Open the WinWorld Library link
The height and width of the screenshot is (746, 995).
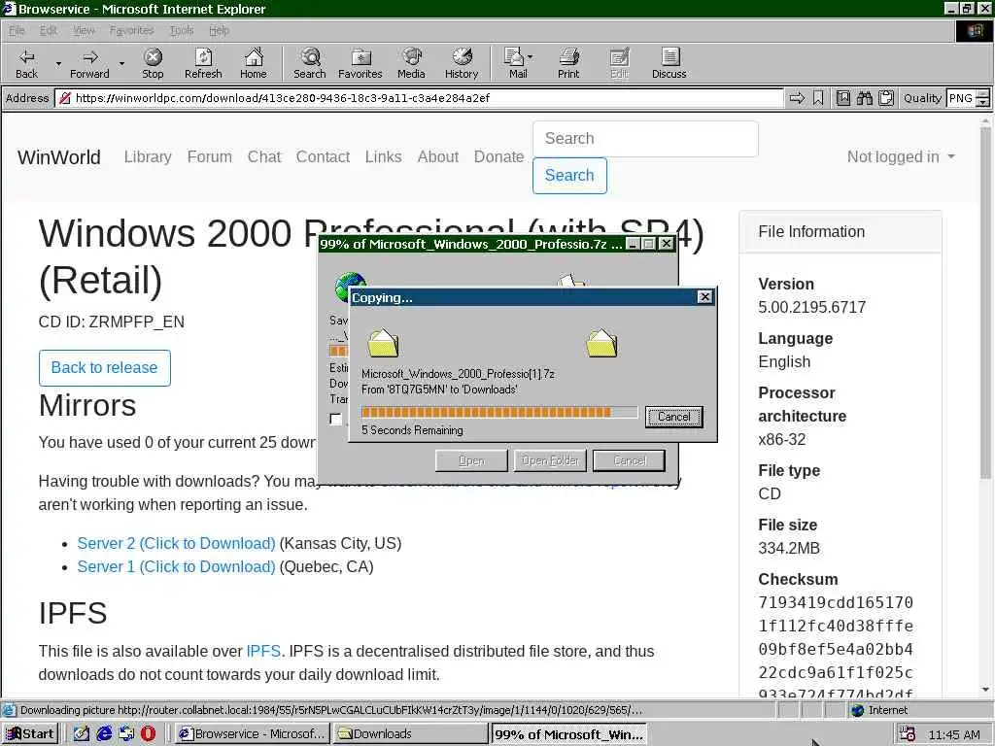(148, 156)
